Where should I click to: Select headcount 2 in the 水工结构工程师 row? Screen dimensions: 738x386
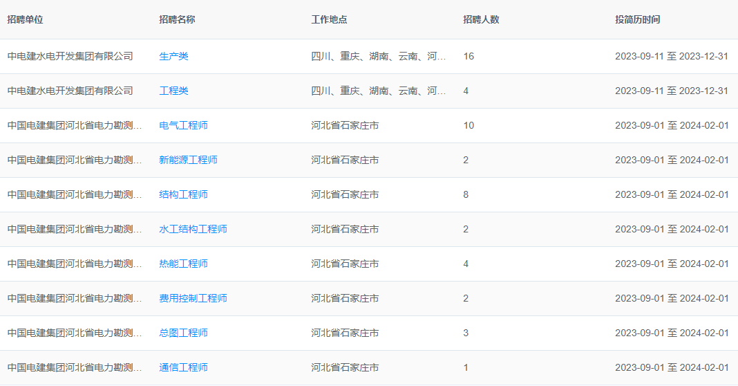[x=466, y=229]
